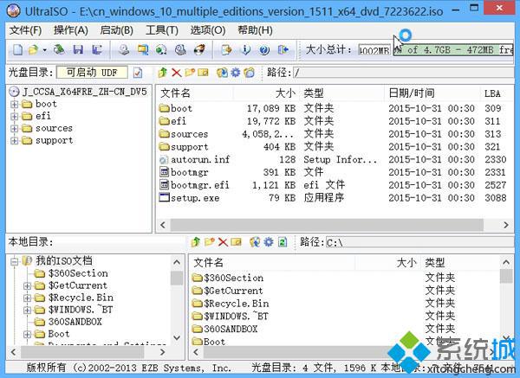Click the 大小总计 size value field
Image resolution: width=520 pixels, height=378 pixels.
coord(374,50)
